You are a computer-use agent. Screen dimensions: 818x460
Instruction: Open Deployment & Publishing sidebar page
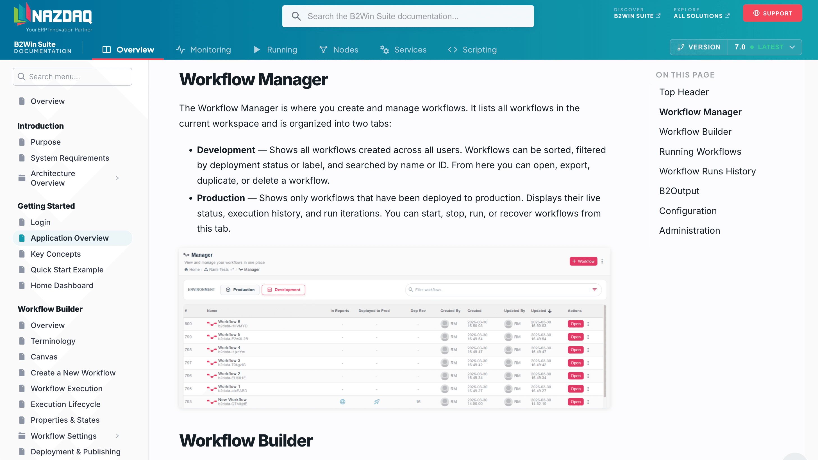pos(76,452)
